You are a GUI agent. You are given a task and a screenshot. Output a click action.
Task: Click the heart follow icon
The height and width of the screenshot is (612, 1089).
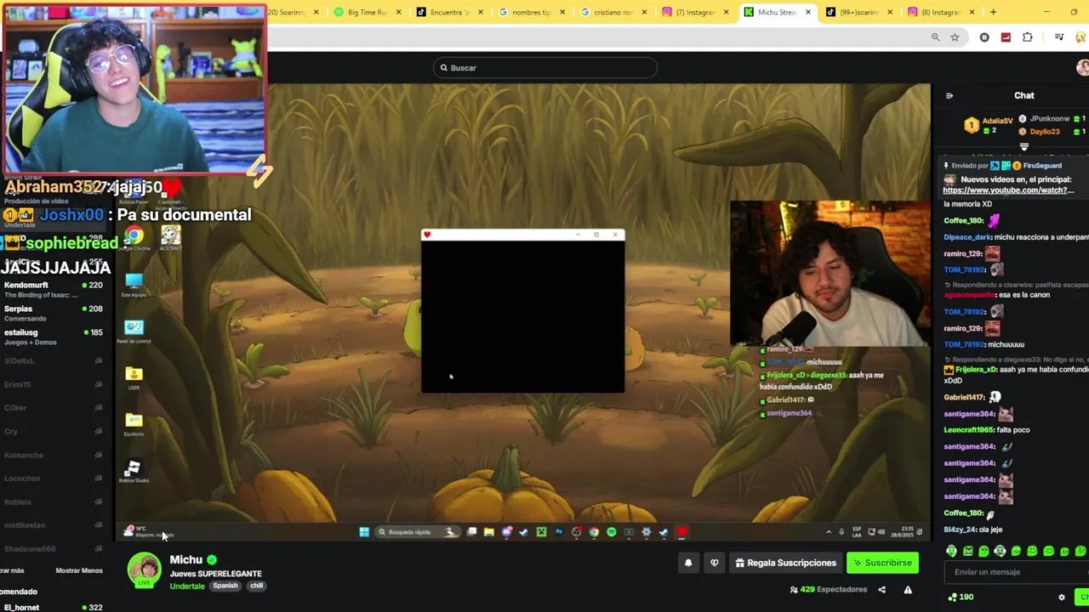point(715,563)
